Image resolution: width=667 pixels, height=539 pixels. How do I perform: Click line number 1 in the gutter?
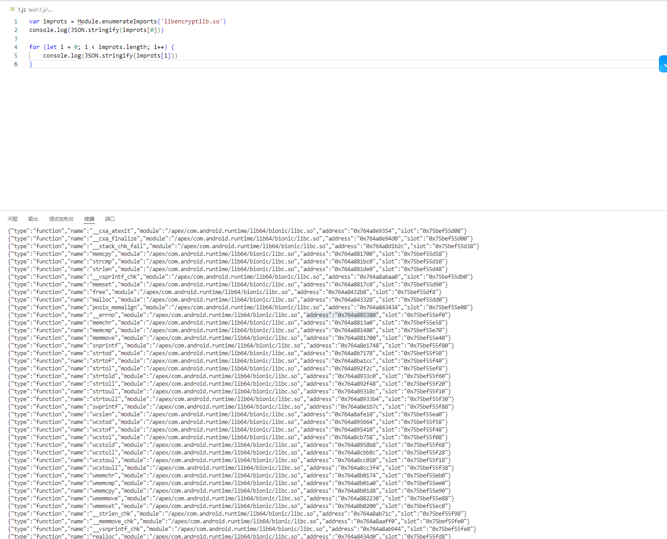[x=16, y=22]
